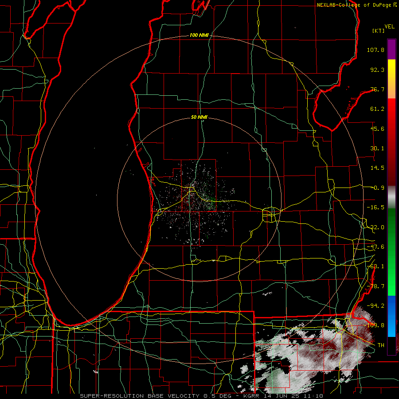399x399 pixels.
Task: Click the 92.3 velocity scale value
Action: coord(377,70)
